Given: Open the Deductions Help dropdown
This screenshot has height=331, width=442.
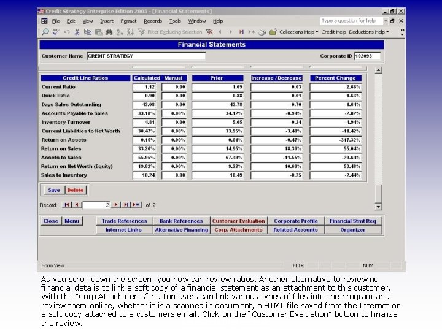Looking at the screenshot, I should click(x=368, y=32).
